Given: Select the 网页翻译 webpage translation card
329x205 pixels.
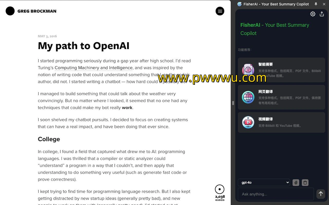Looking at the screenshot, I should tap(281, 97).
